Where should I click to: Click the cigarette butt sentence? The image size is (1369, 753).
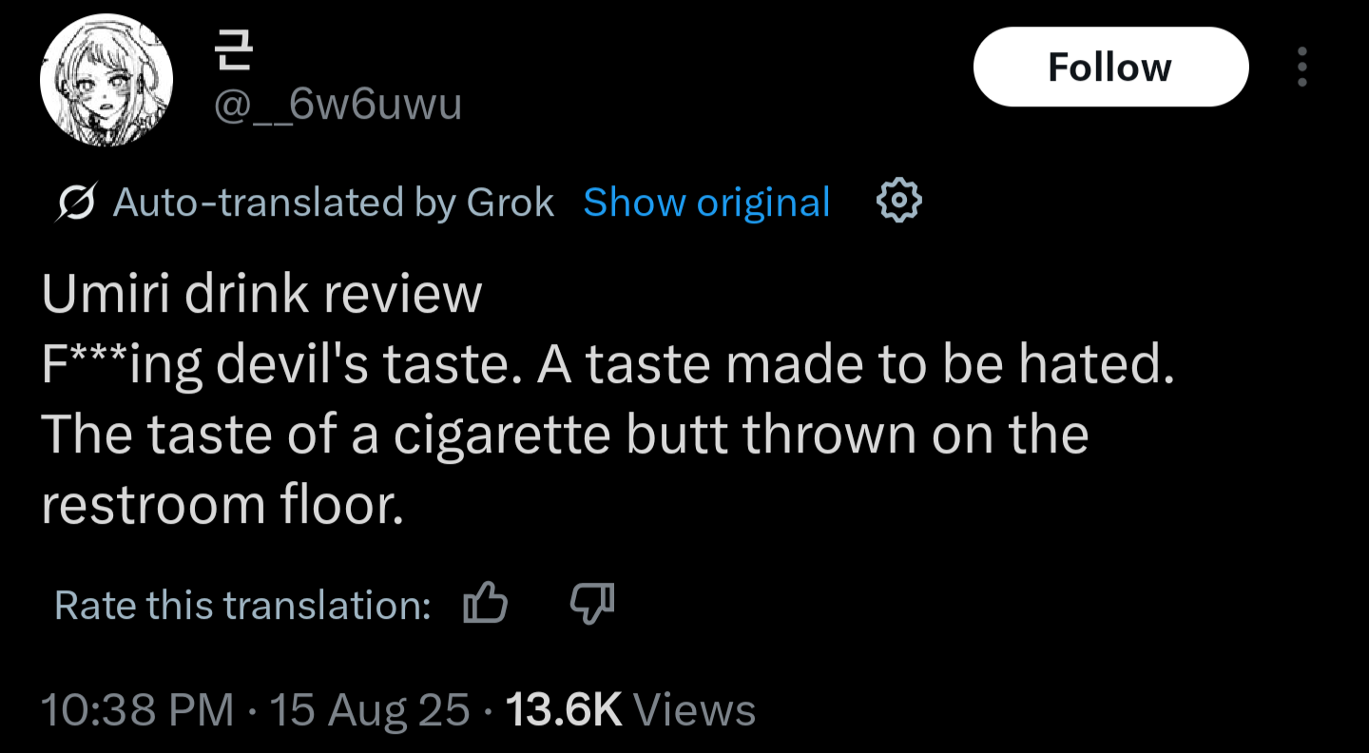point(565,435)
